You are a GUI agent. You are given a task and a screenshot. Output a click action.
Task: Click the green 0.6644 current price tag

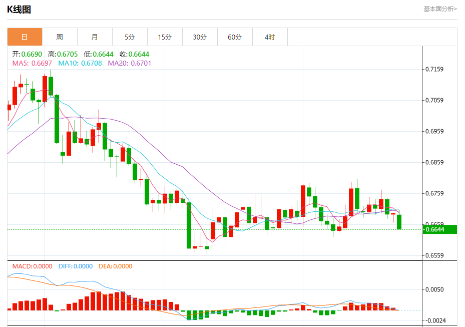click(x=440, y=229)
